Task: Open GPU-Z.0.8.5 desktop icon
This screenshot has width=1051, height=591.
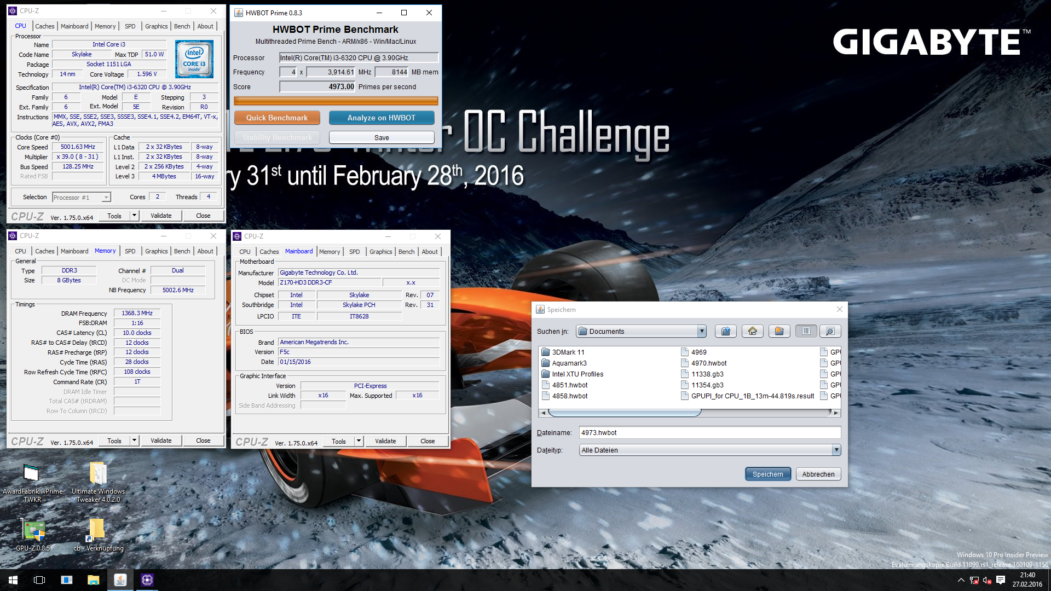Action: 33,535
